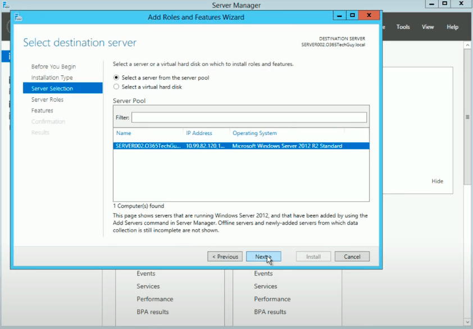473x329 pixels.
Task: Click Server Manager title bar app icon
Action: [6, 4]
